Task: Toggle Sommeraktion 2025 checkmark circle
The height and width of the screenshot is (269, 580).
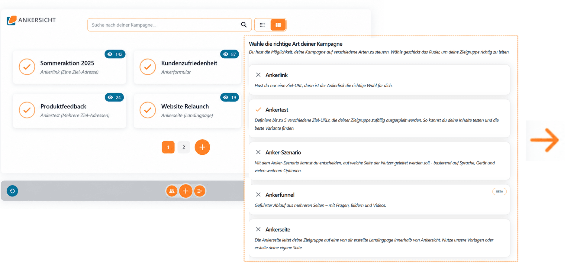Action: tap(27, 67)
